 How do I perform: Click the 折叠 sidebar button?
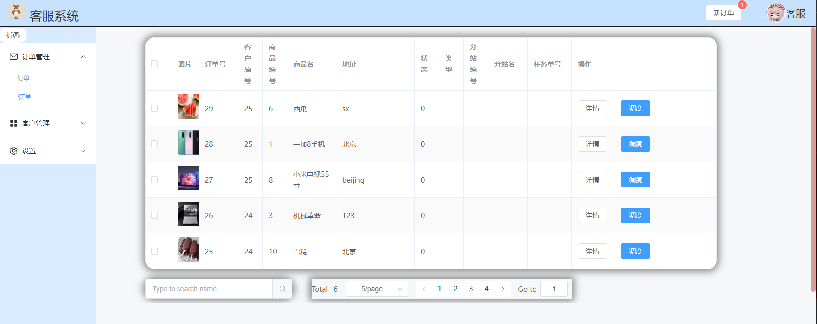pyautogui.click(x=13, y=35)
